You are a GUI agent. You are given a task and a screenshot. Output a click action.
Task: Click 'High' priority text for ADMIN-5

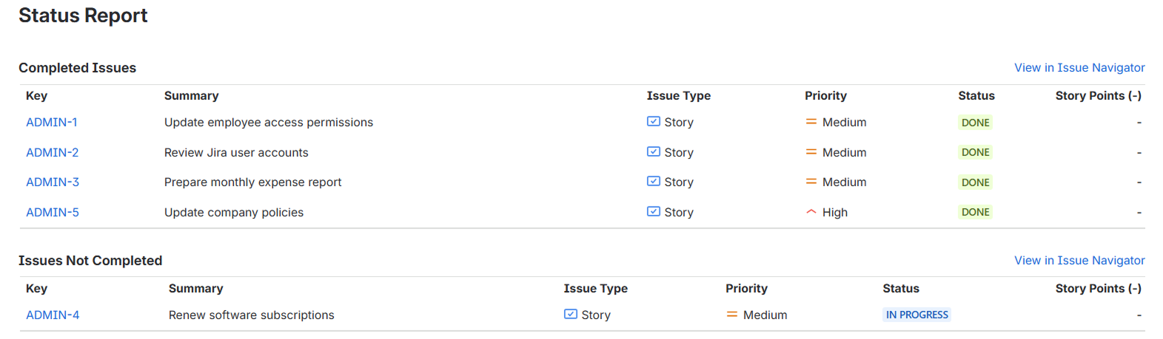pyautogui.click(x=835, y=213)
